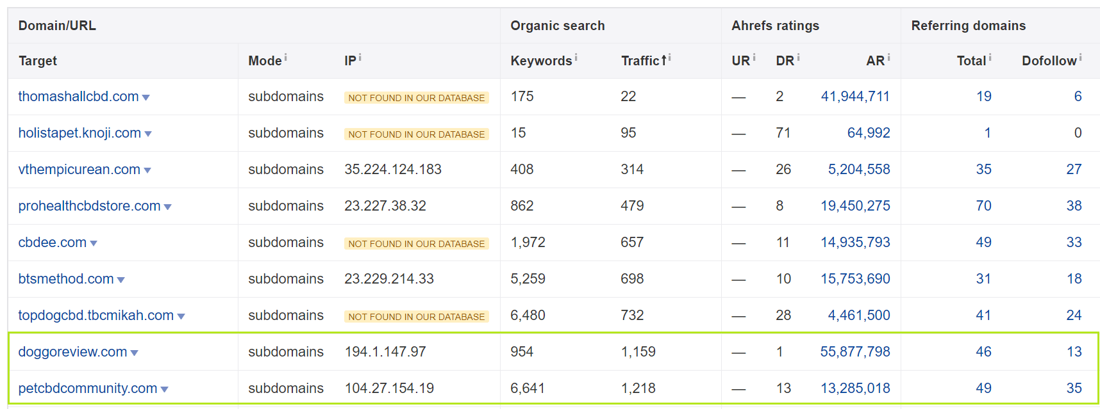Select keywords value 5,259 for btsmethod.com
Screen dimensions: 1100x409
pos(528,279)
